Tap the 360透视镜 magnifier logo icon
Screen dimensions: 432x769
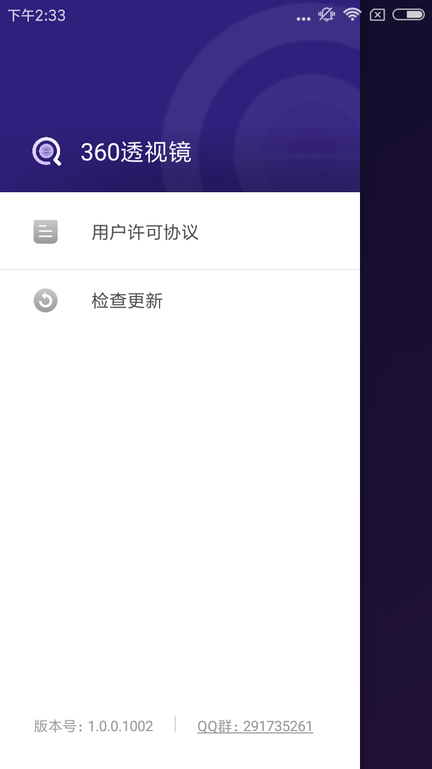coord(47,151)
